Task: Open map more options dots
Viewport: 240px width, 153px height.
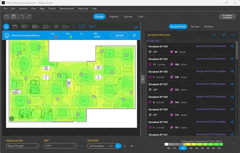Action: 80,146
